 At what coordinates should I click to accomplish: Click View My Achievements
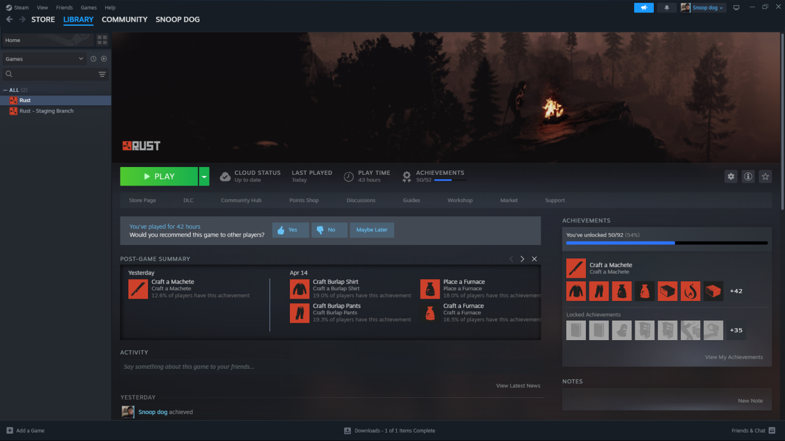pos(734,357)
